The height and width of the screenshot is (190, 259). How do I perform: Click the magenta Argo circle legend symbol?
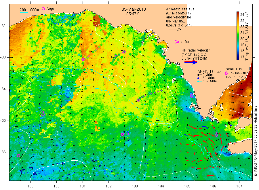(43, 9)
